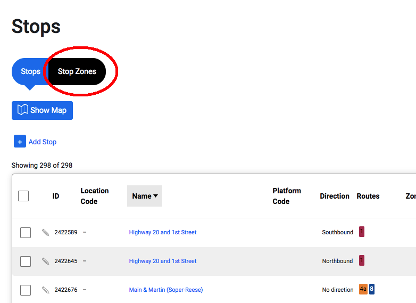Click the Routes column header
Viewport: 416px width, 303px height.
tap(368, 196)
